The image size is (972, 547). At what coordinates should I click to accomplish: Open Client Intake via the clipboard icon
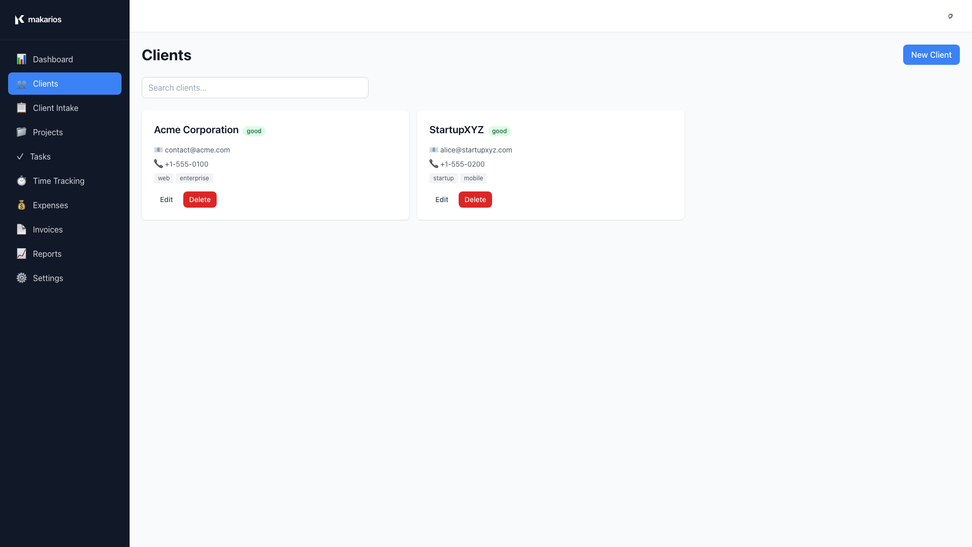[21, 108]
